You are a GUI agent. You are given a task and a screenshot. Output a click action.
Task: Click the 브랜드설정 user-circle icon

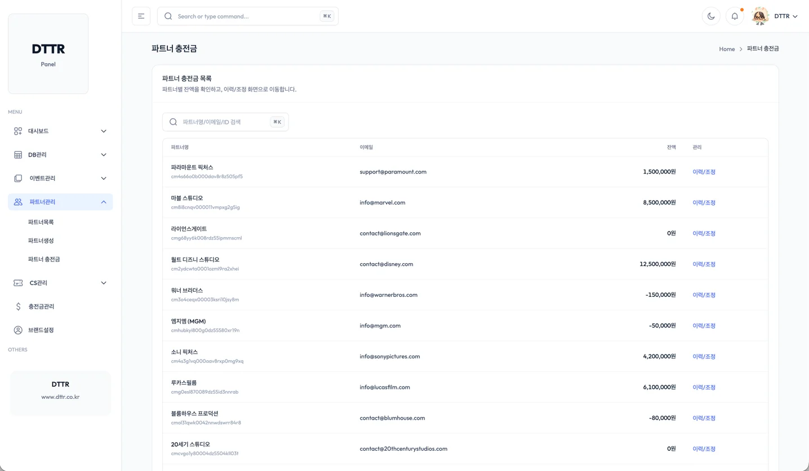[x=18, y=330]
